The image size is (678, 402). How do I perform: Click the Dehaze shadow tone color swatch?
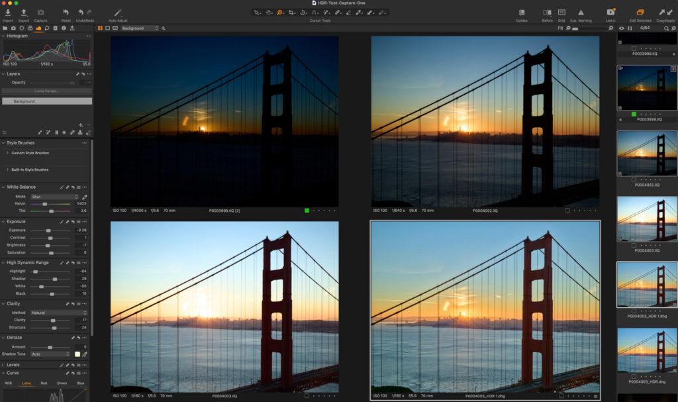[x=77, y=354]
